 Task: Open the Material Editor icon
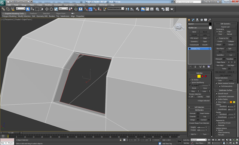(x=157, y=9)
